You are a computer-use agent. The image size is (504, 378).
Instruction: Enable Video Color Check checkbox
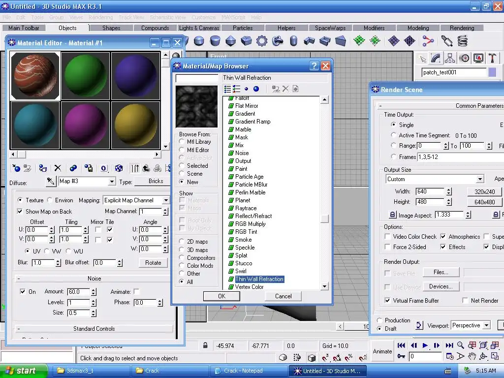(x=388, y=237)
